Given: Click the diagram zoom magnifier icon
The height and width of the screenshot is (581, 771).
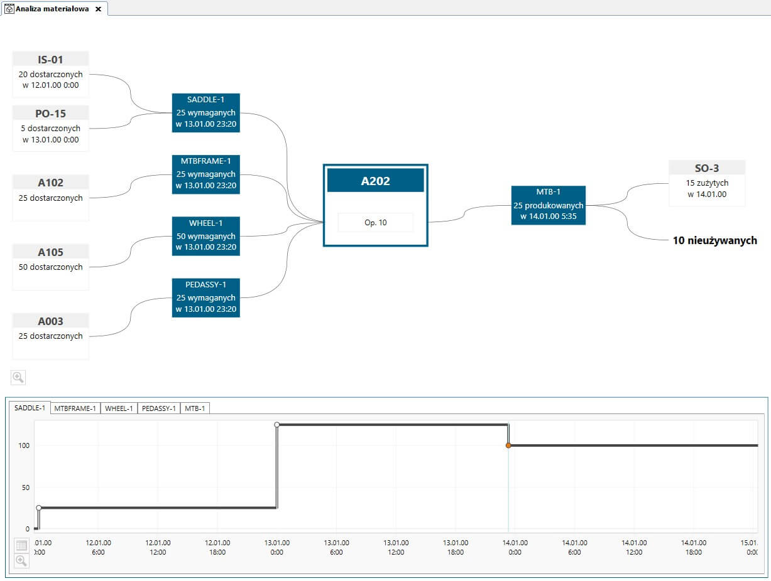Looking at the screenshot, I should [x=18, y=378].
